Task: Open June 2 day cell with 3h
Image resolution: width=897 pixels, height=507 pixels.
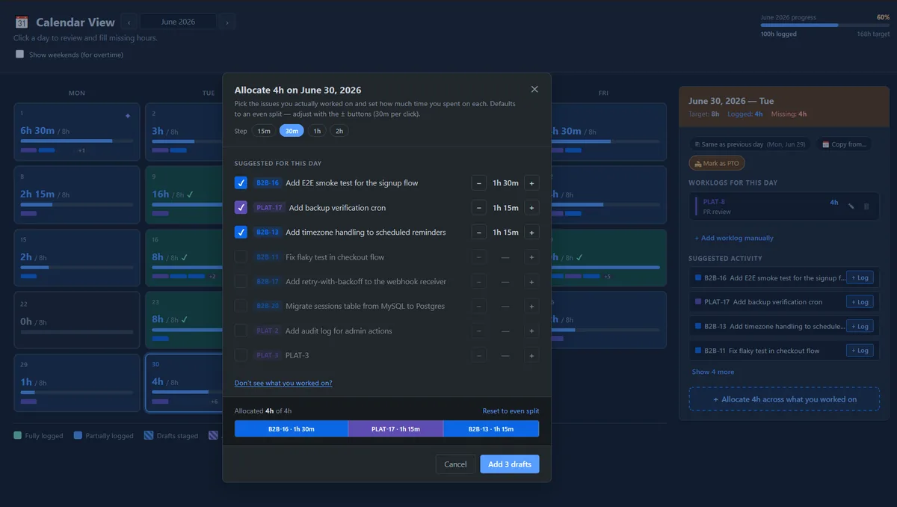Action: [x=185, y=132]
